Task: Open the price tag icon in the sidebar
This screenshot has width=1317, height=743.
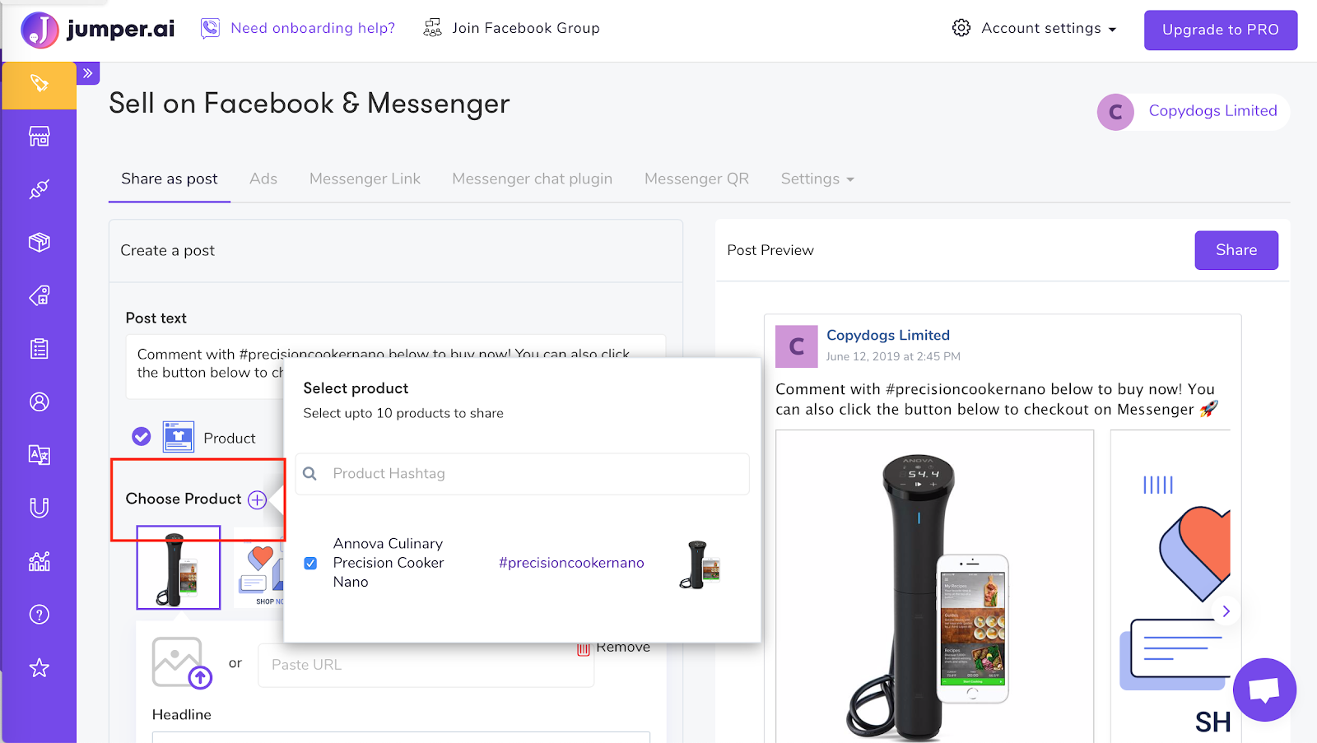Action: pos(39,295)
